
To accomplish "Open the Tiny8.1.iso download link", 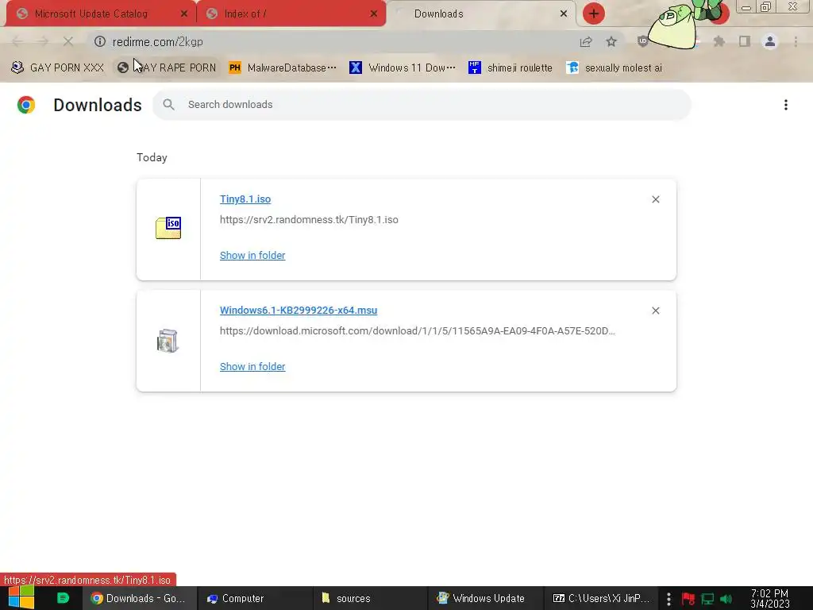I will 245,199.
